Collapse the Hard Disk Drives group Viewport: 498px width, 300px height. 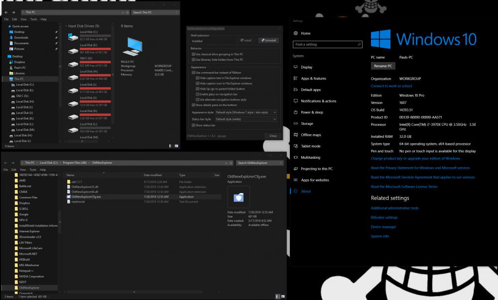click(66, 26)
